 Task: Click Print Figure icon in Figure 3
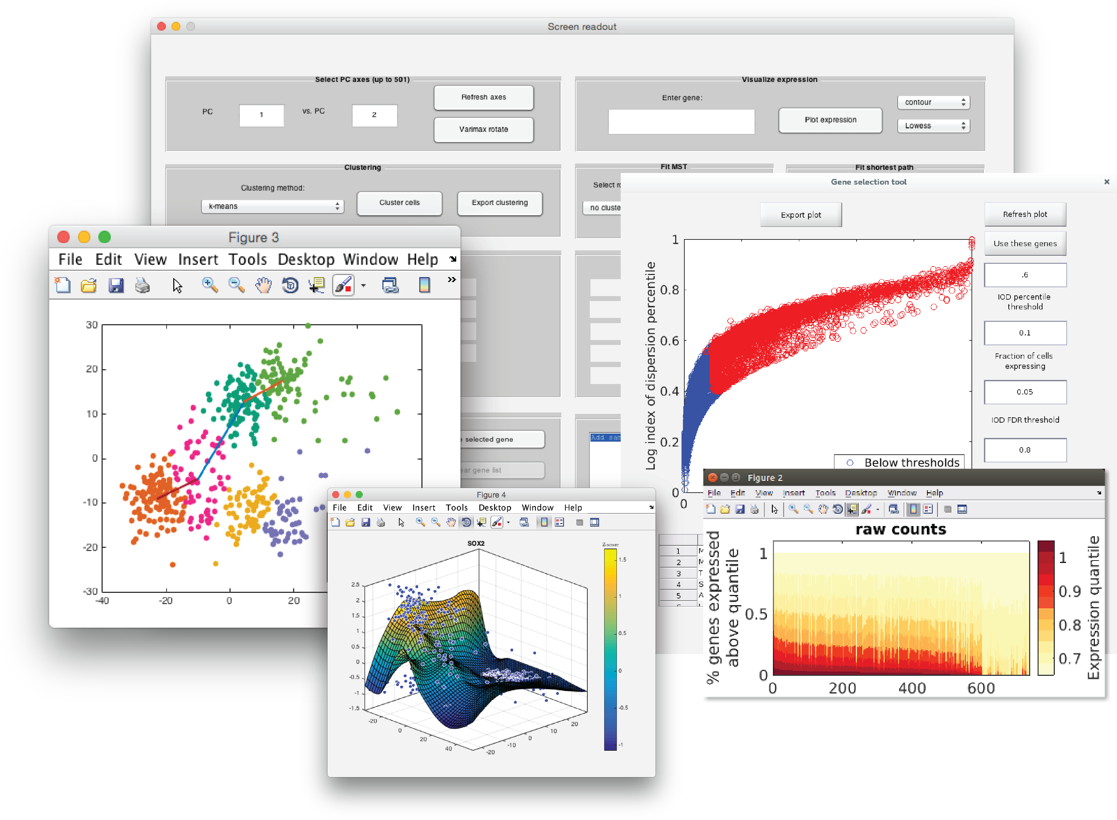pos(142,285)
